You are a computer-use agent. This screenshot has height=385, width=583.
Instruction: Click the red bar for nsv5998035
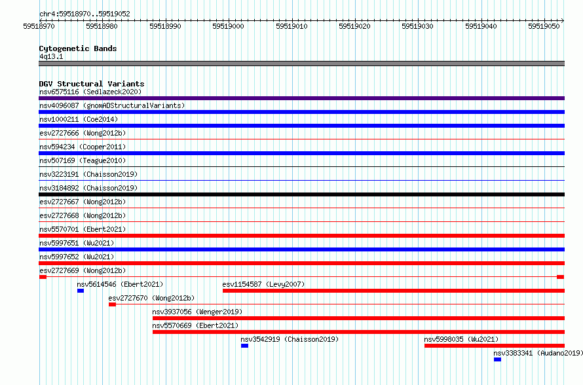click(x=495, y=346)
